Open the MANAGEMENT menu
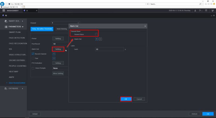The width and height of the screenshot is (216, 118). (x=13, y=11)
